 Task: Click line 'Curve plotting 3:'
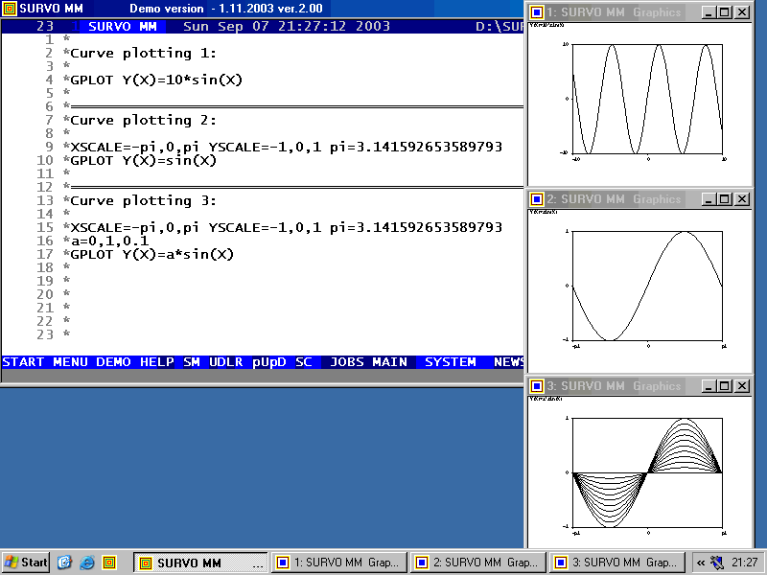pyautogui.click(x=143, y=200)
